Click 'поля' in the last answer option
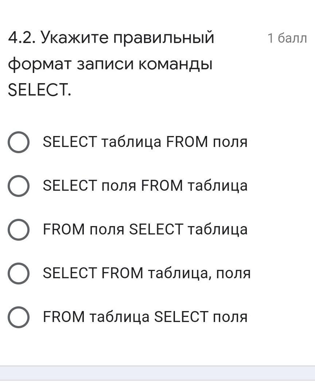Screen dimensions: 315x384 tap(230, 317)
